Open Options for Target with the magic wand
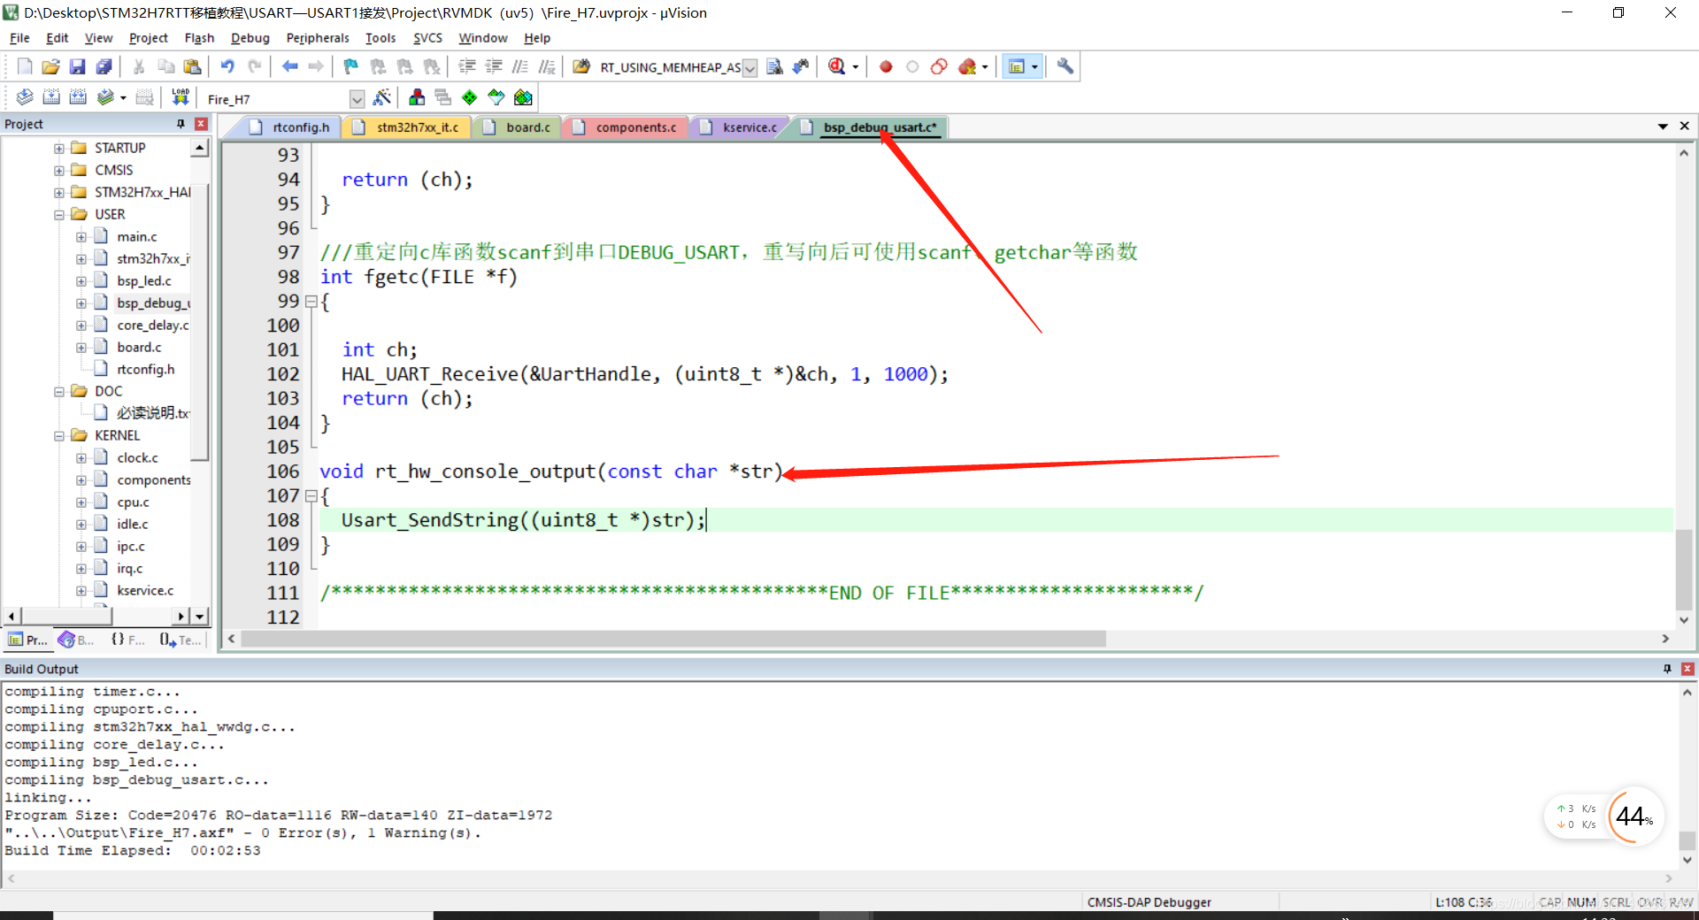Viewport: 1699px width, 920px height. (x=382, y=97)
